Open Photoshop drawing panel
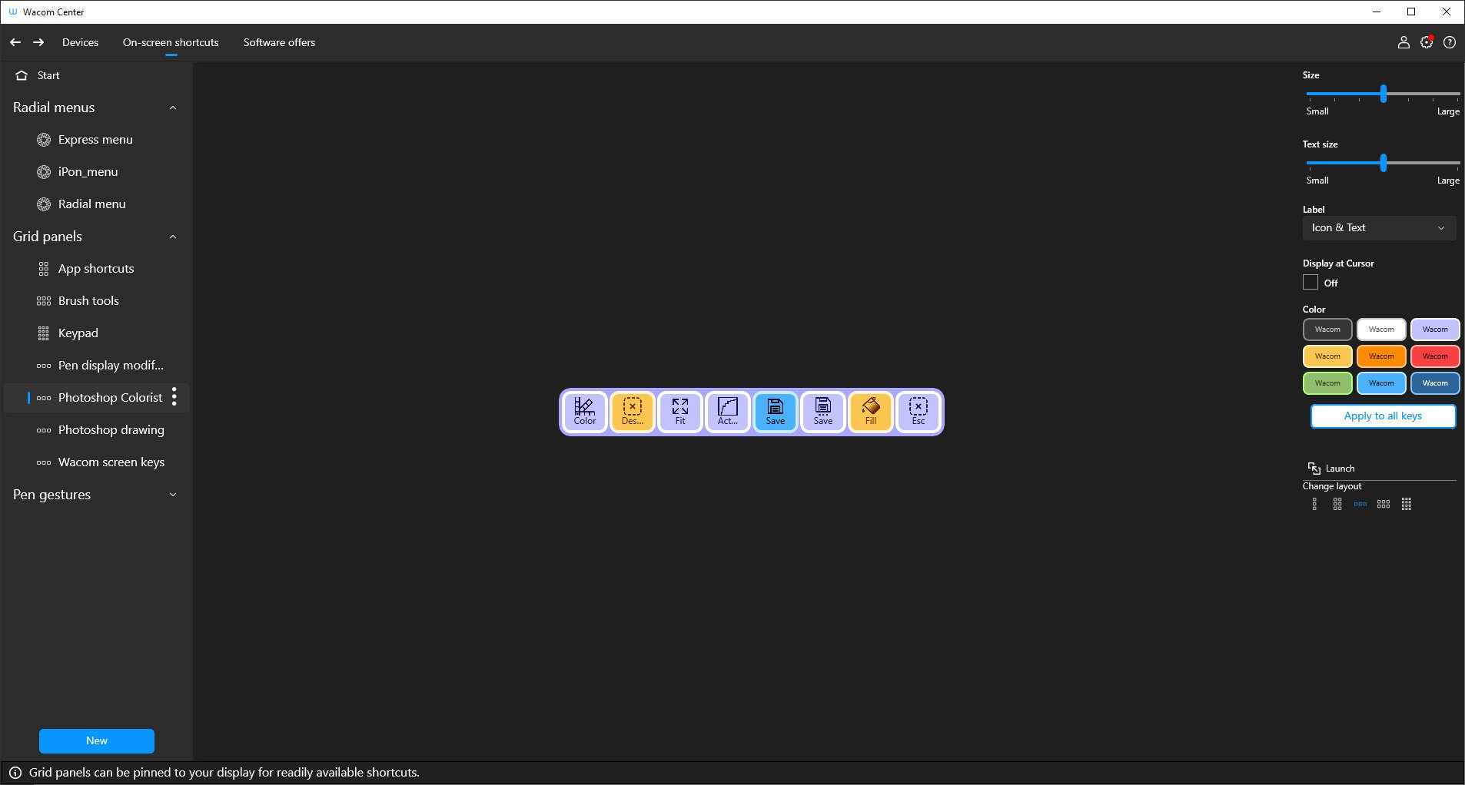Image resolution: width=1465 pixels, height=785 pixels. (x=96, y=430)
